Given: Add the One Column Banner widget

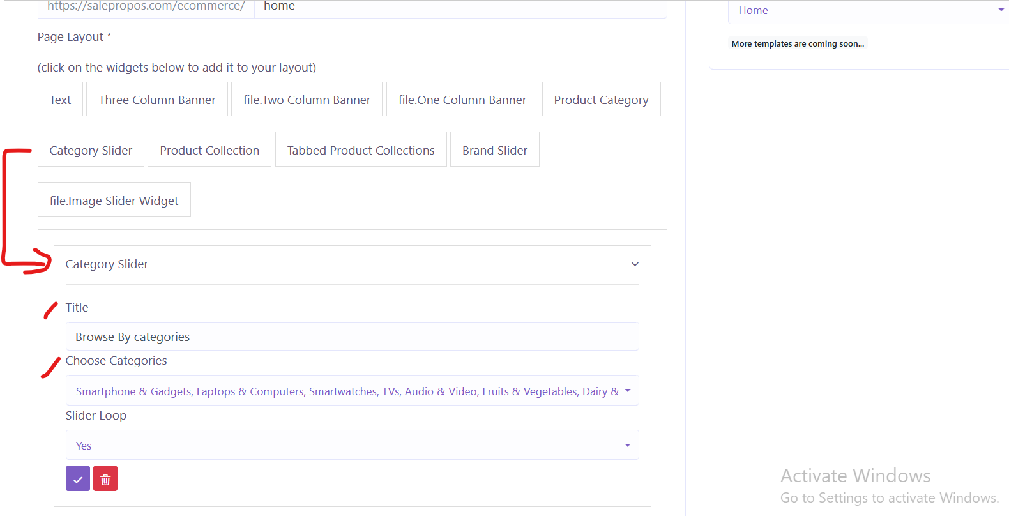Looking at the screenshot, I should coord(462,100).
